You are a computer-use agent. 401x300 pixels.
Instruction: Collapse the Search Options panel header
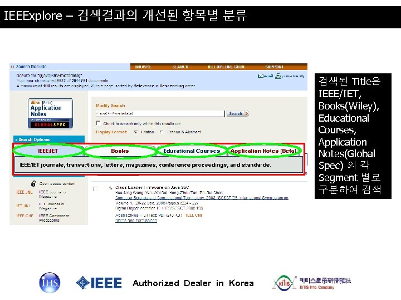[x=49, y=139]
